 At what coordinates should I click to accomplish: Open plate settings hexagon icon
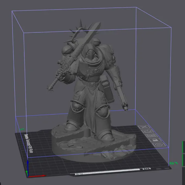(x=159, y=145)
